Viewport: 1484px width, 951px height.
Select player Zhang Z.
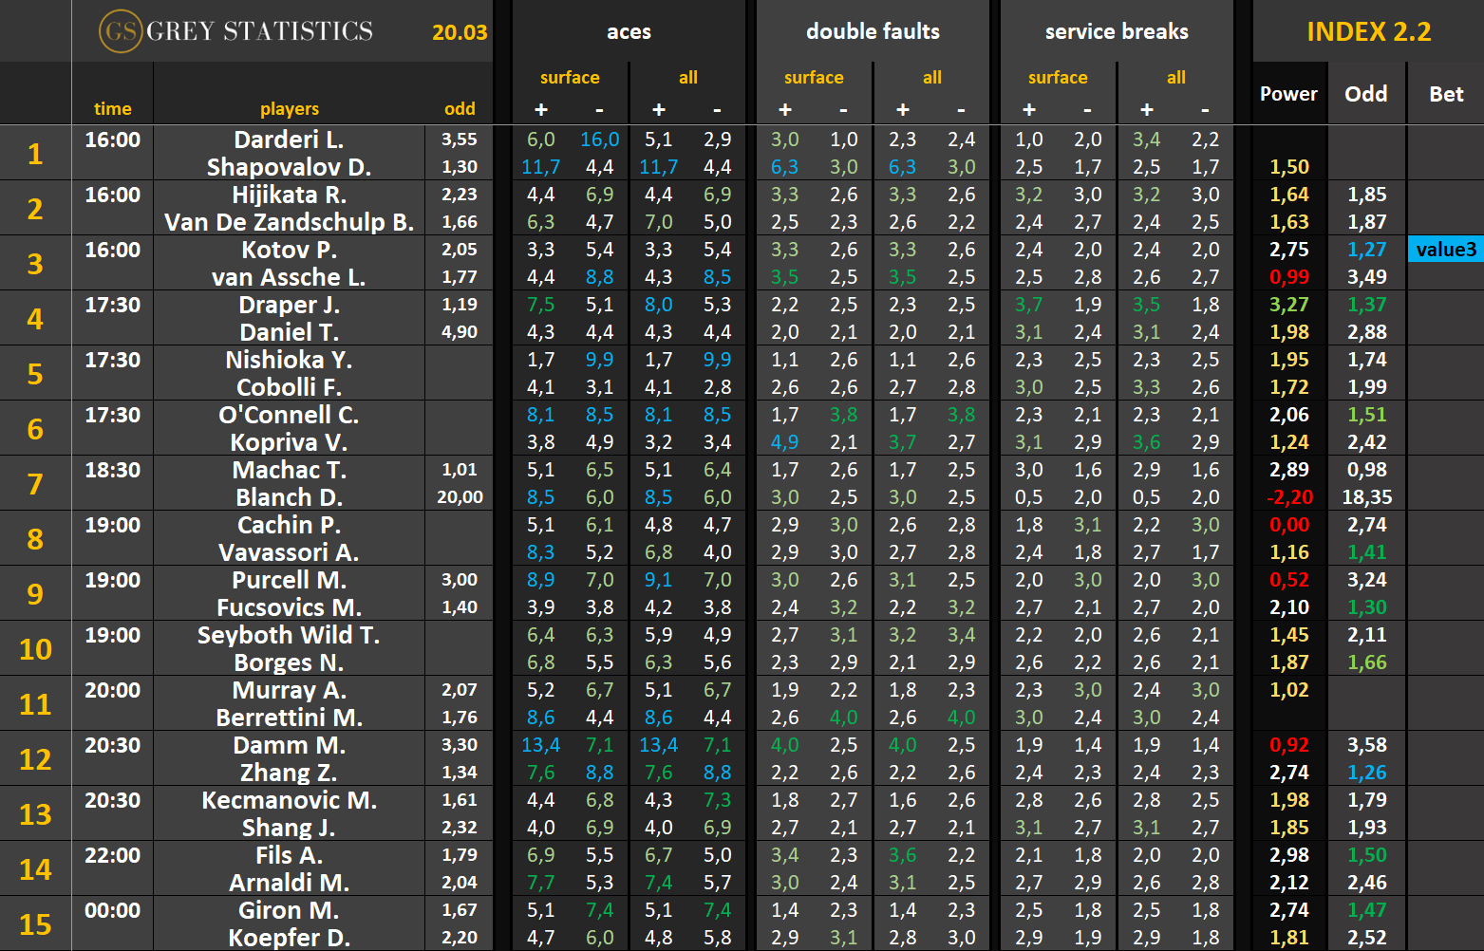pyautogui.click(x=289, y=773)
